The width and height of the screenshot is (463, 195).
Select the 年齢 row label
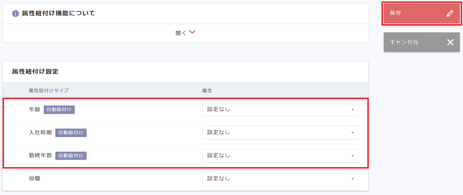tap(35, 109)
